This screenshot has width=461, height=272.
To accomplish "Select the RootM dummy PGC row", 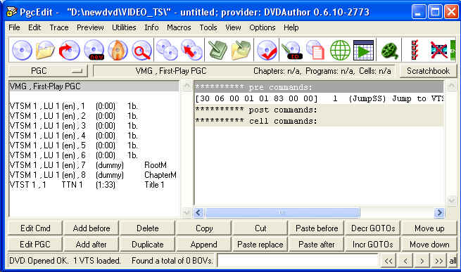I will point(94,165).
